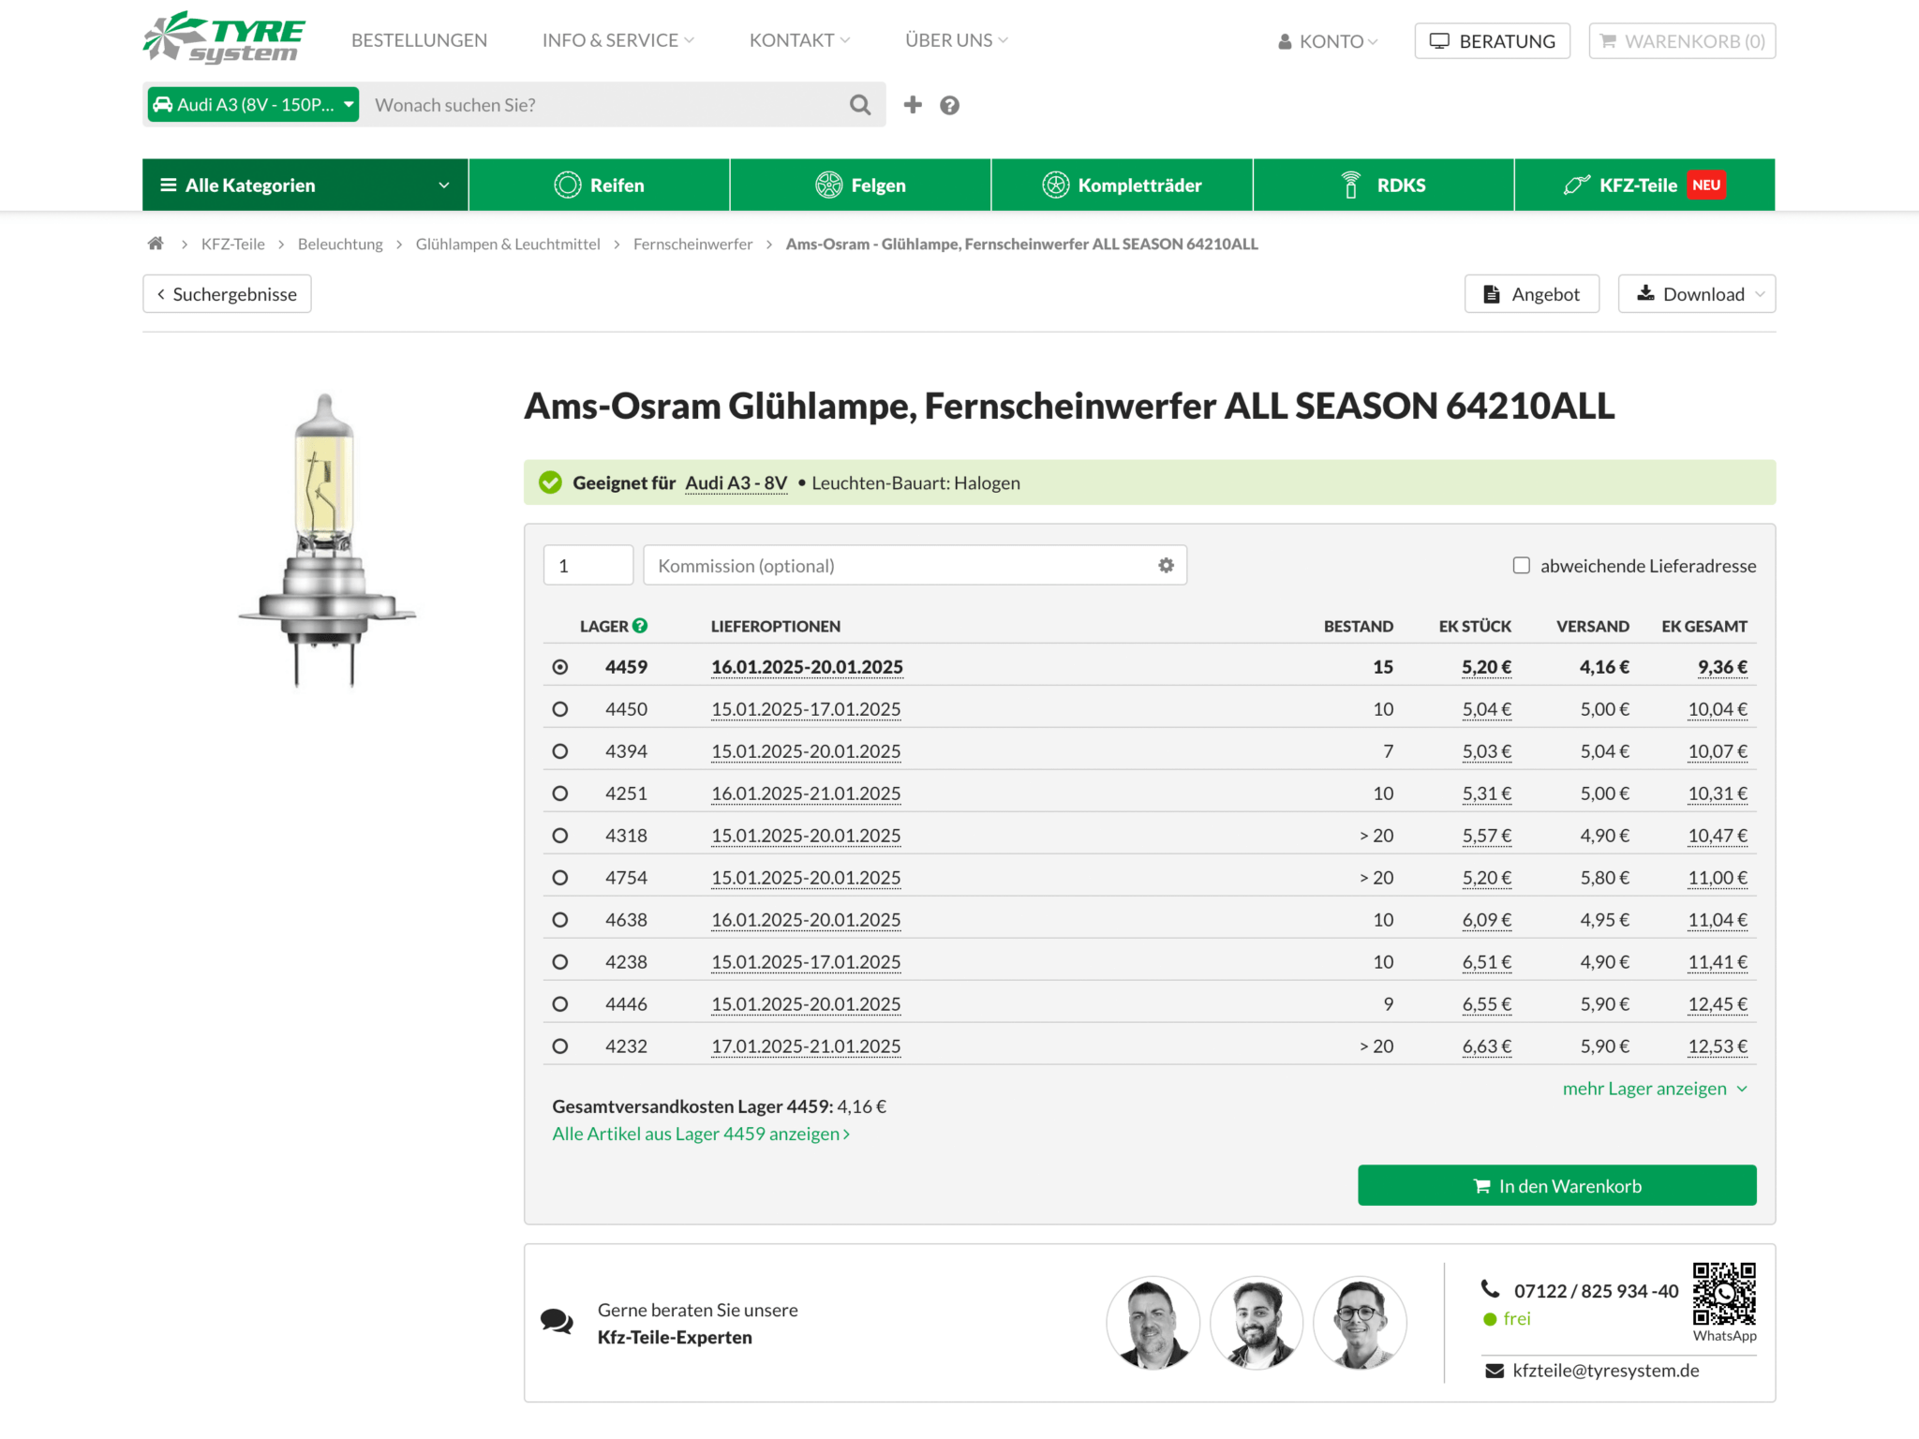Enable abweichende Lieferadresse checkbox
This screenshot has width=1919, height=1439.
(1522, 565)
